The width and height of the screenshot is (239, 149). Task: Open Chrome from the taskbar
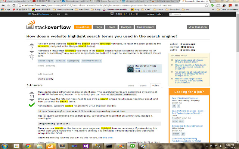tap(28, 146)
